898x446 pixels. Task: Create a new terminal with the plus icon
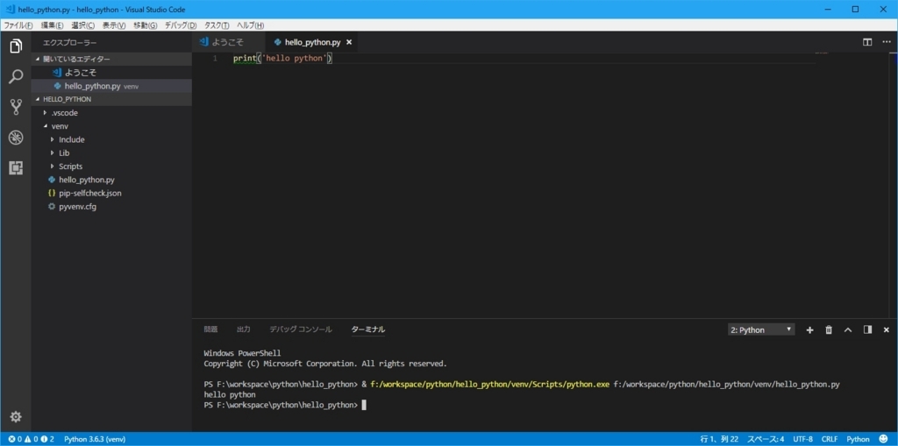809,329
